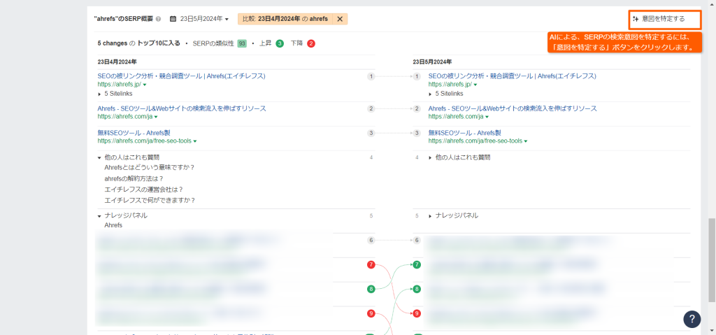Click SERPの類似性 score badge 93
Image resolution: width=716 pixels, height=335 pixels.
click(242, 43)
